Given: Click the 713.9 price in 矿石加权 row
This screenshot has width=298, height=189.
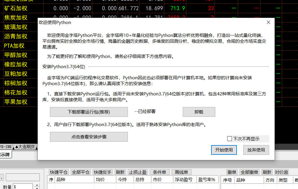Looking at the screenshot, I should click(178, 8).
